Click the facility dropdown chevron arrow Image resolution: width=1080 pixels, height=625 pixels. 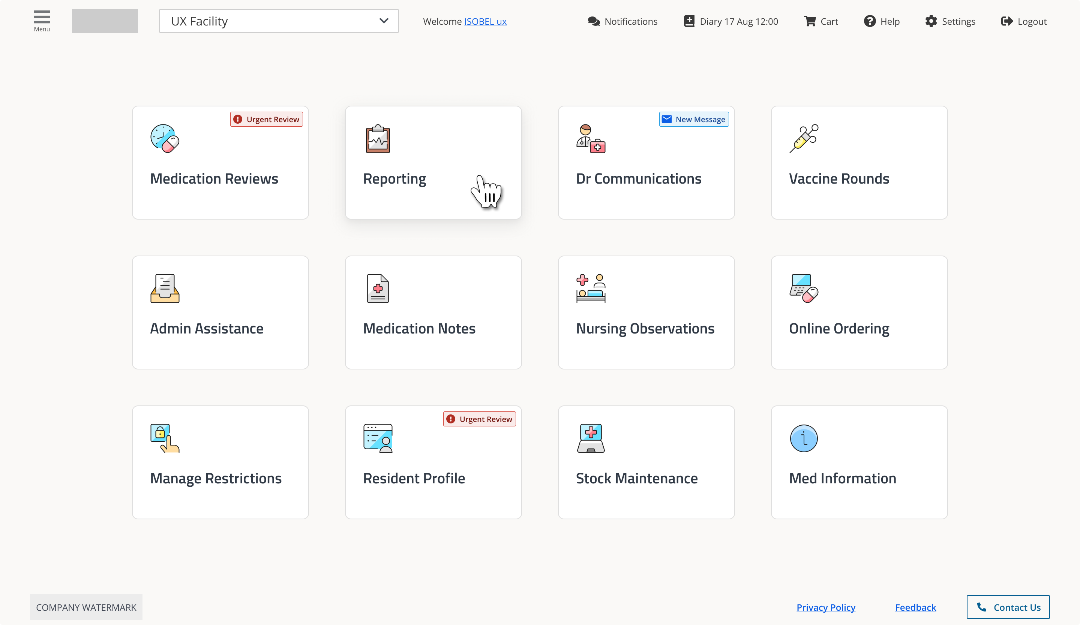pyautogui.click(x=384, y=21)
